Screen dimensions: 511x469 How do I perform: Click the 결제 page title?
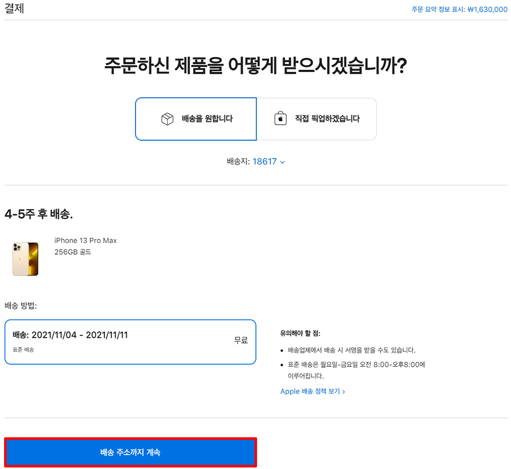tap(14, 8)
